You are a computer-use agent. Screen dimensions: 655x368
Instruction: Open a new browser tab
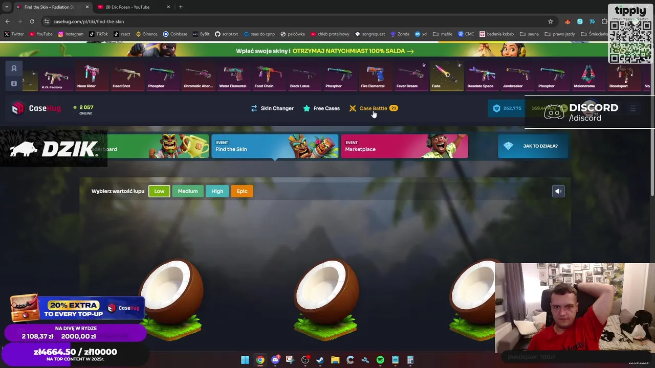[x=181, y=7]
